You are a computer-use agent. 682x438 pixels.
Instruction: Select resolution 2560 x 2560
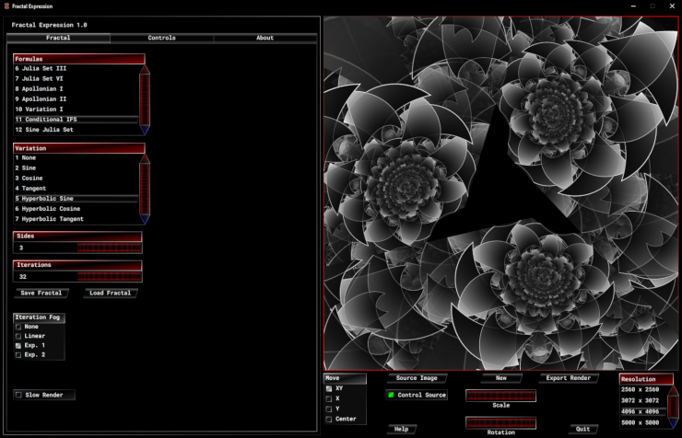coord(643,390)
